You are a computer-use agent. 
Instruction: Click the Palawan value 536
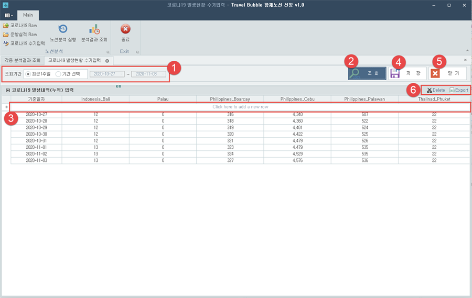pos(364,161)
